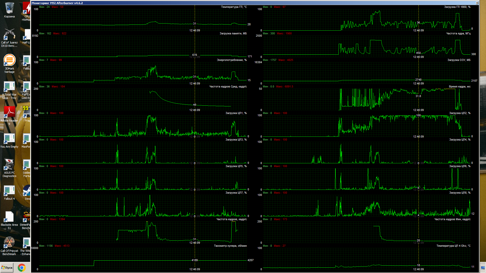This screenshot has height=273, width=486.
Task: Click the Частота ядра, МГц graph
Action: [367, 46]
